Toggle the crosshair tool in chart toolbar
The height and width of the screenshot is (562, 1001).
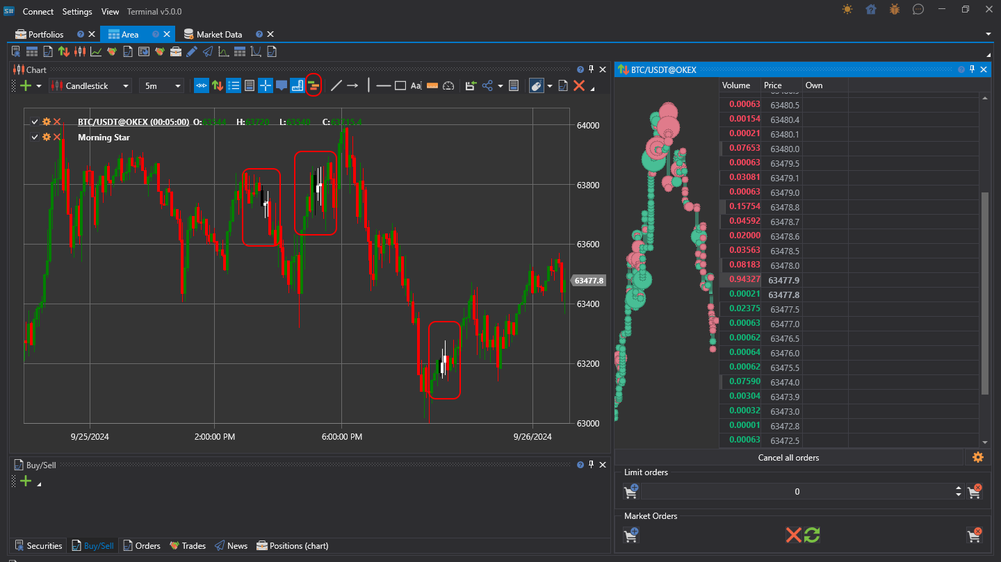coord(266,85)
